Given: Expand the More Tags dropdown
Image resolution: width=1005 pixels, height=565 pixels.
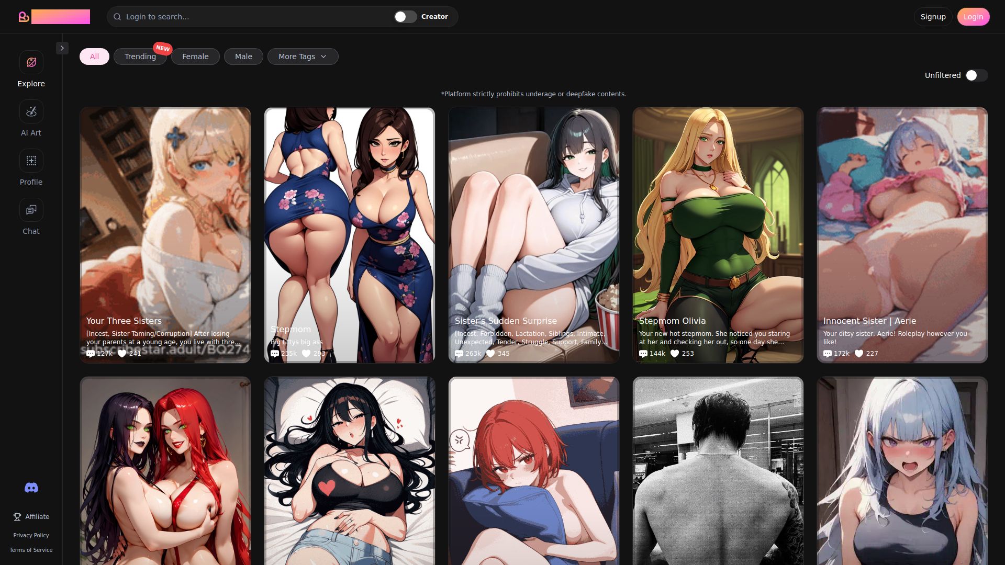Looking at the screenshot, I should (303, 56).
